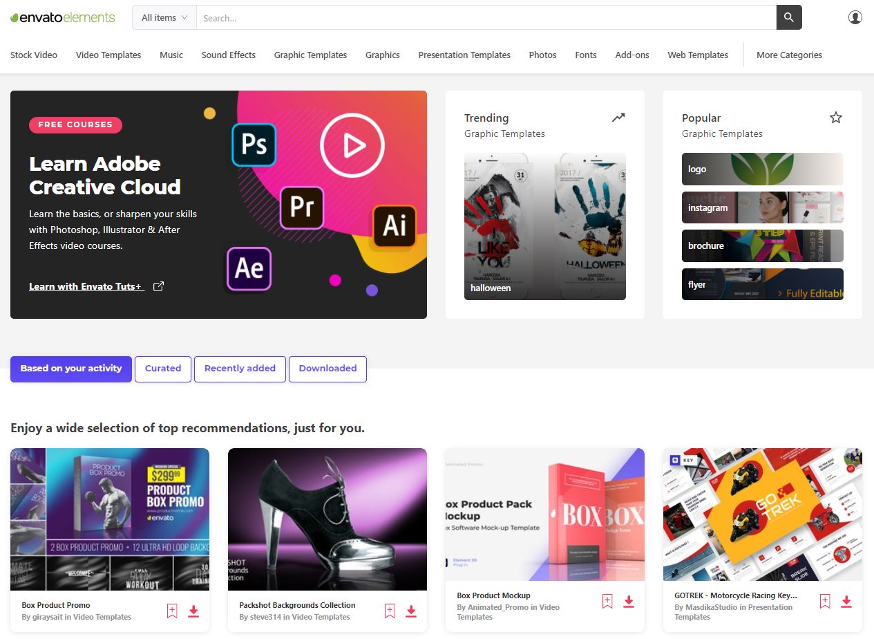Download GOTREK Motorcycle Racing Keynote
Image resolution: width=874 pixels, height=639 pixels.
click(846, 601)
